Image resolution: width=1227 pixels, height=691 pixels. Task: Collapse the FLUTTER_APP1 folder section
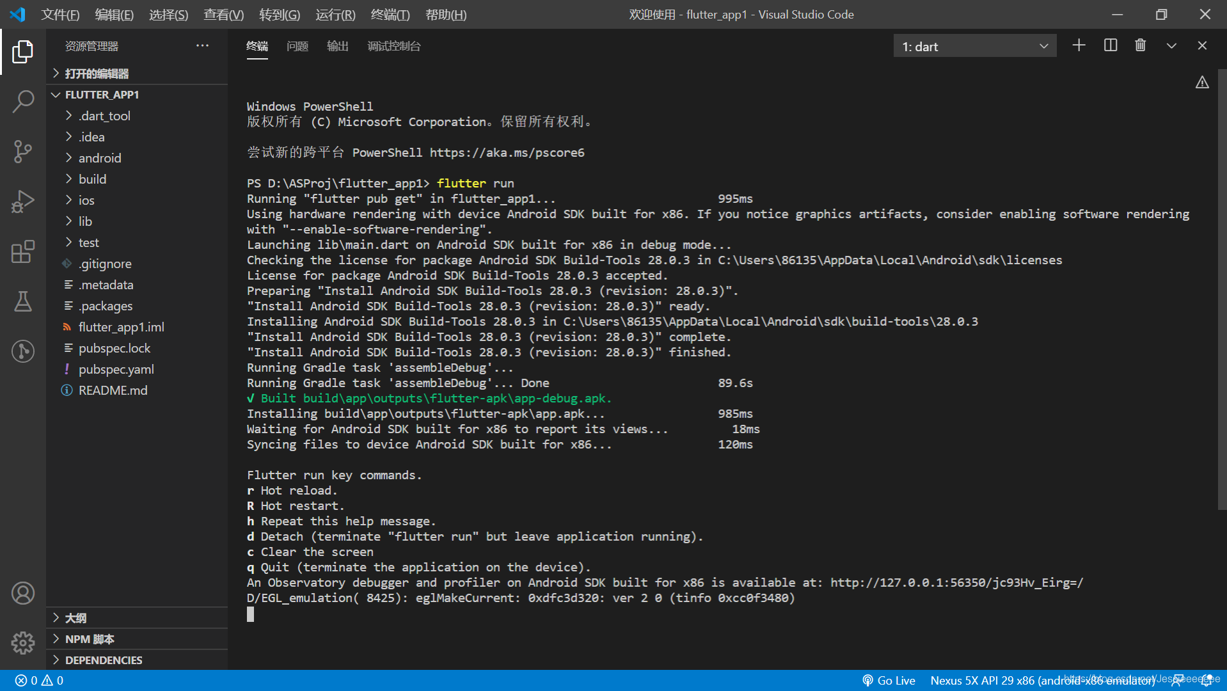pyautogui.click(x=137, y=95)
